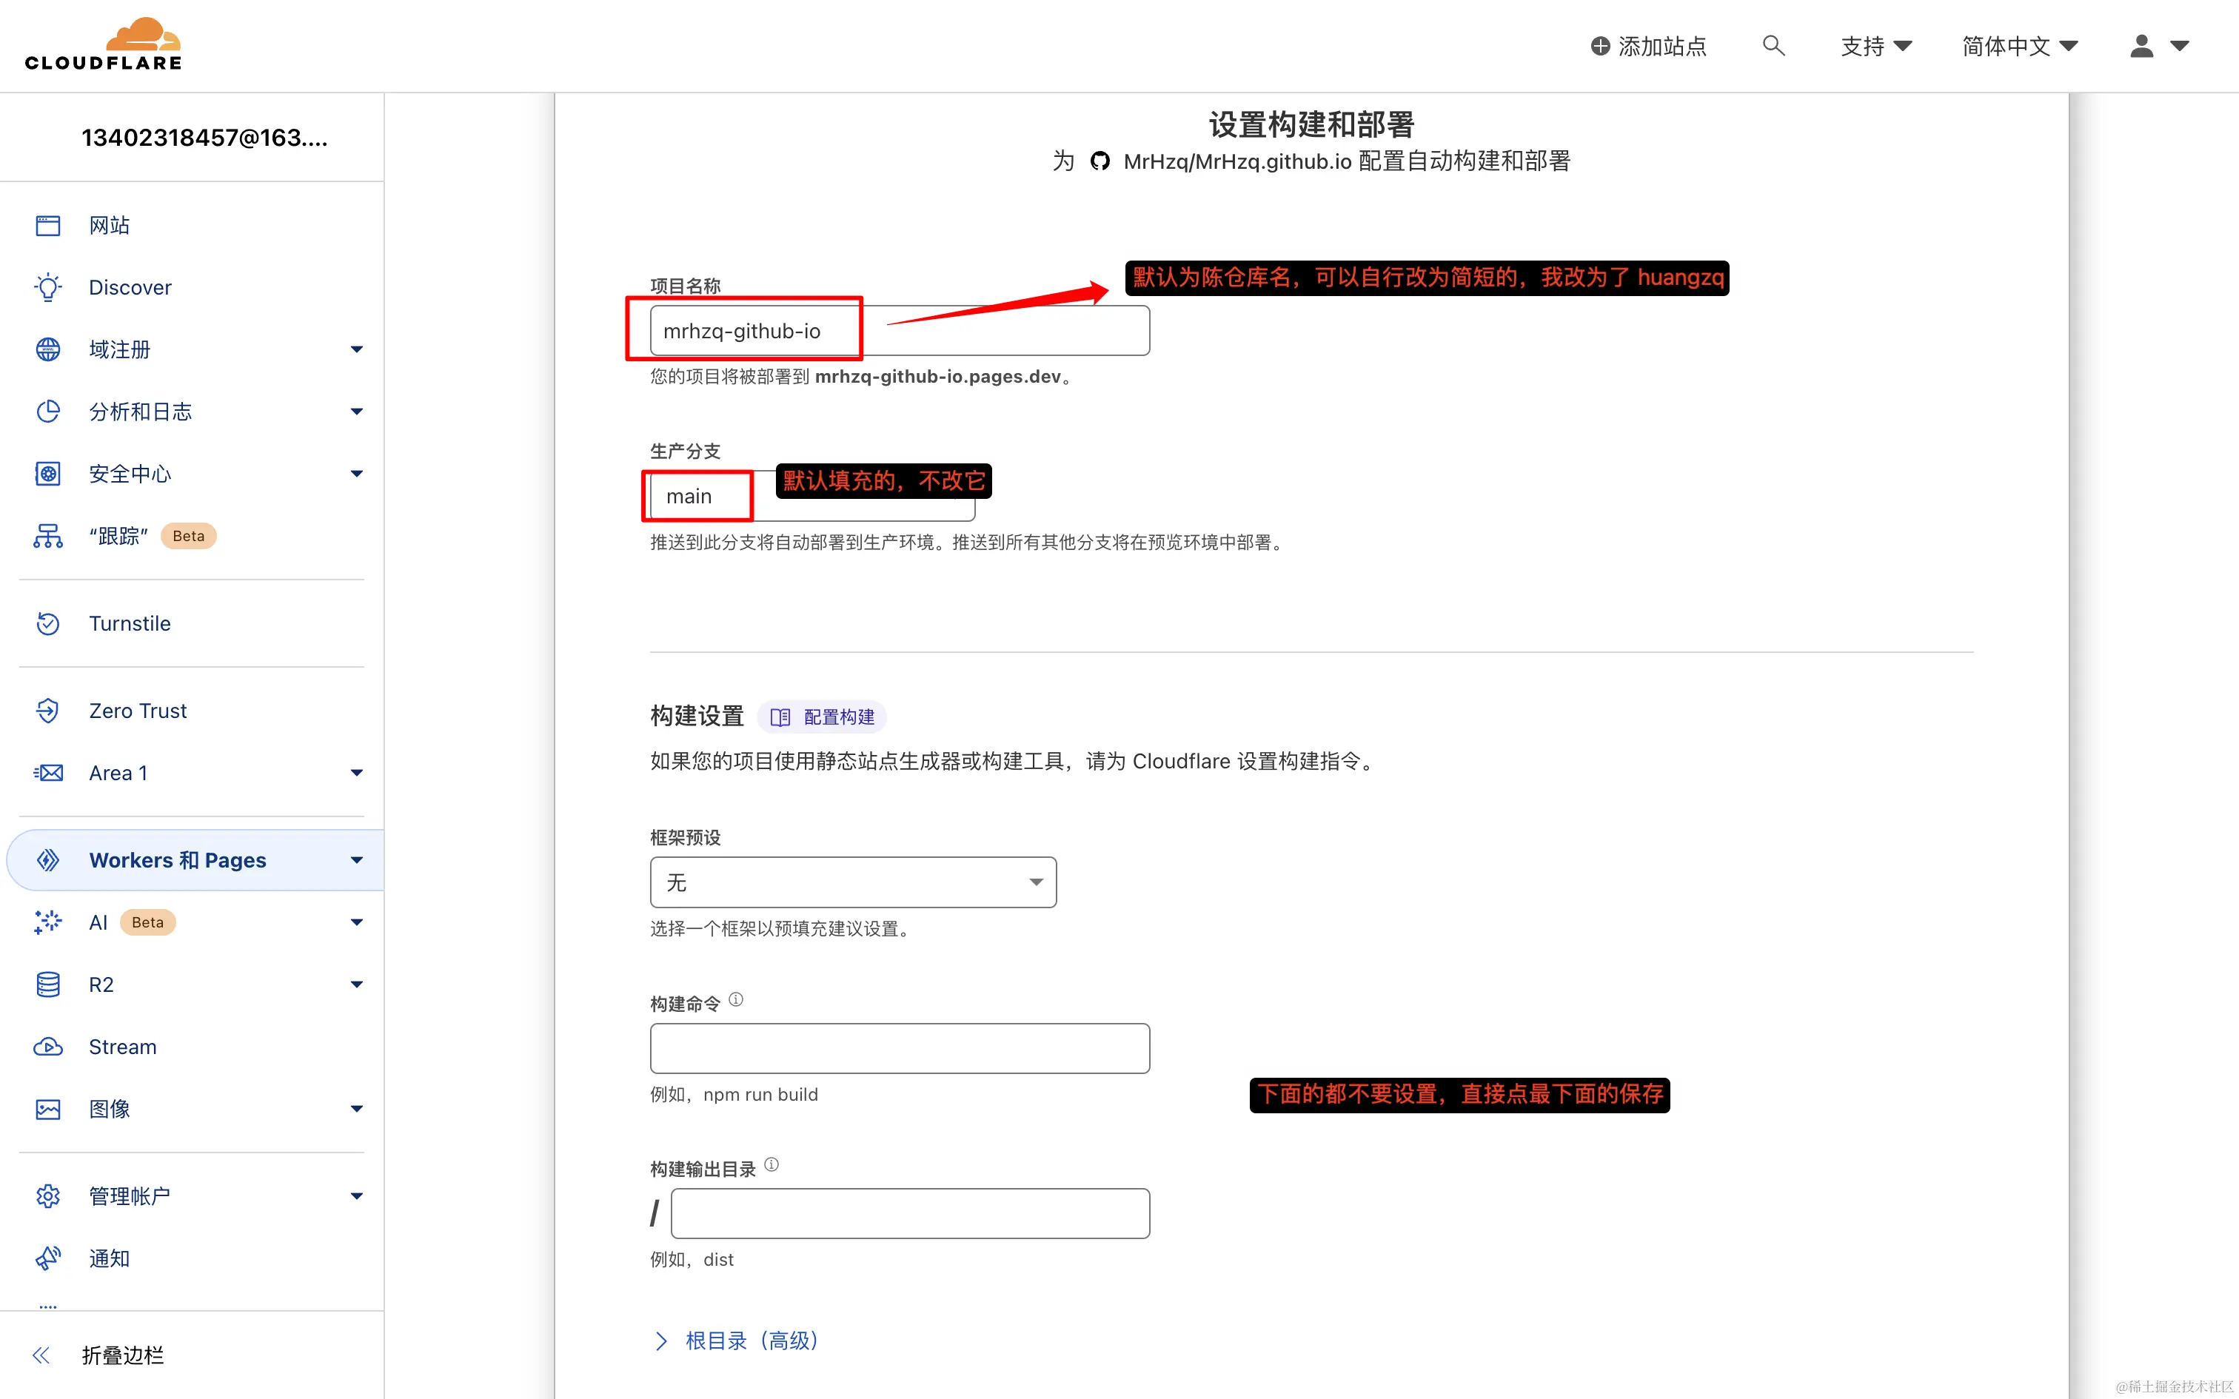Open the account dropdown arrow at top right
Image resolution: width=2239 pixels, height=1399 pixels.
pos(2180,46)
